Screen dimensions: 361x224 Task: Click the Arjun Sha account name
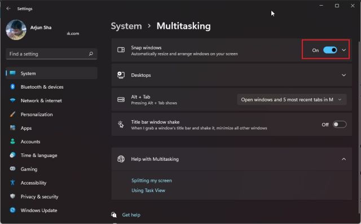(x=41, y=28)
